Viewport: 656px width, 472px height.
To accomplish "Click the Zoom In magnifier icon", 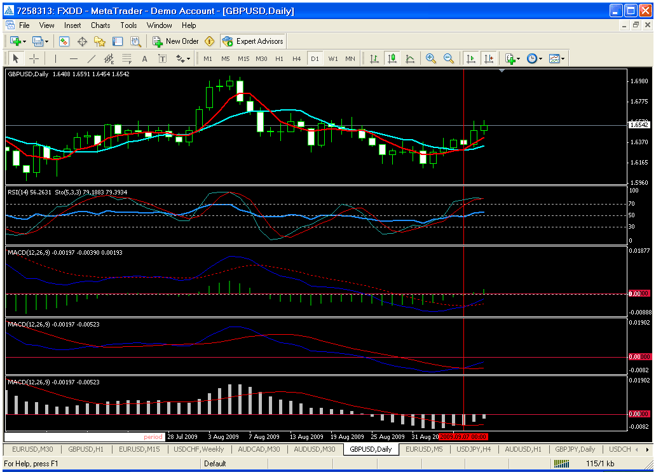I will 431,58.
